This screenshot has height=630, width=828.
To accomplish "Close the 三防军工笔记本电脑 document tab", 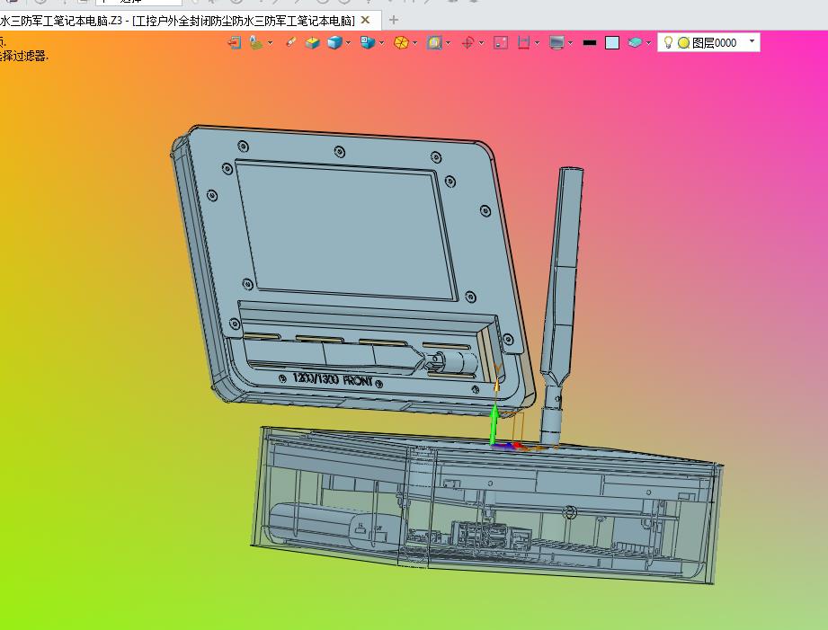I will (365, 20).
